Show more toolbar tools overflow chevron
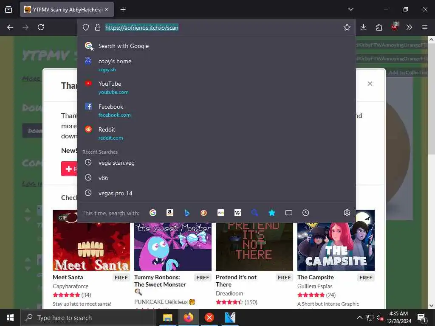This screenshot has height=326, width=435. pos(409,27)
